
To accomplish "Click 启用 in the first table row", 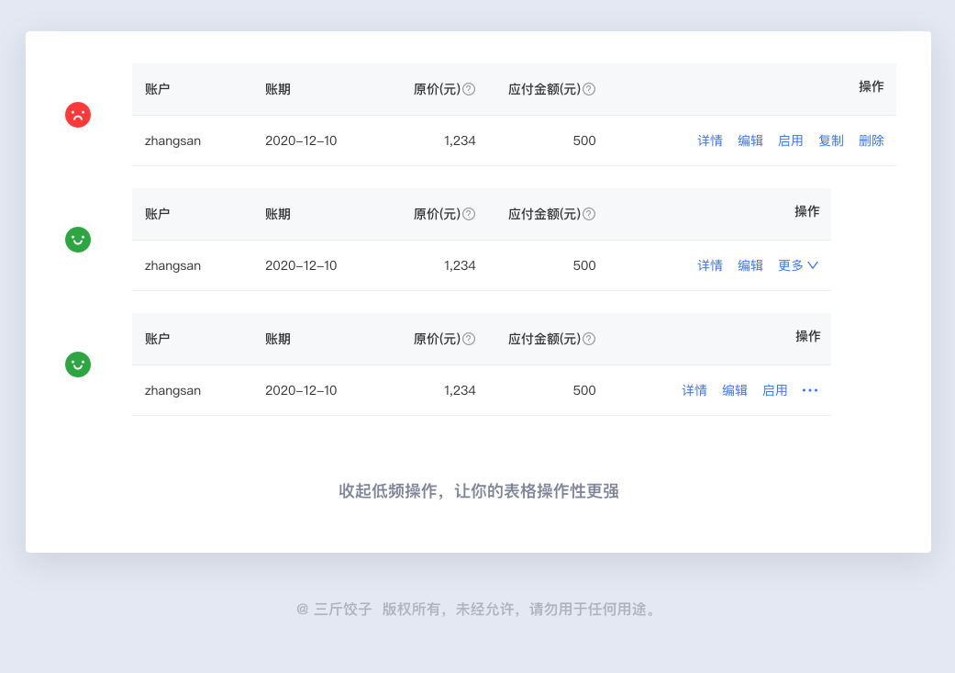I will [791, 140].
